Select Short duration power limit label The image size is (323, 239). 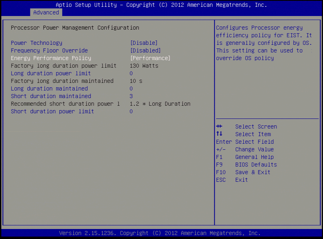[52, 111]
